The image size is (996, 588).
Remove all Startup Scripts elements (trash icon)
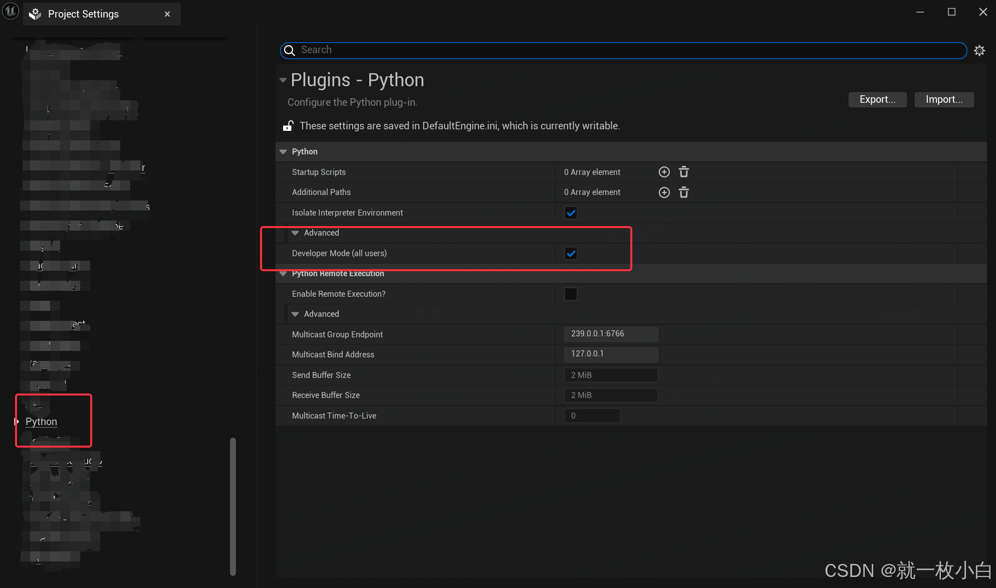(683, 172)
